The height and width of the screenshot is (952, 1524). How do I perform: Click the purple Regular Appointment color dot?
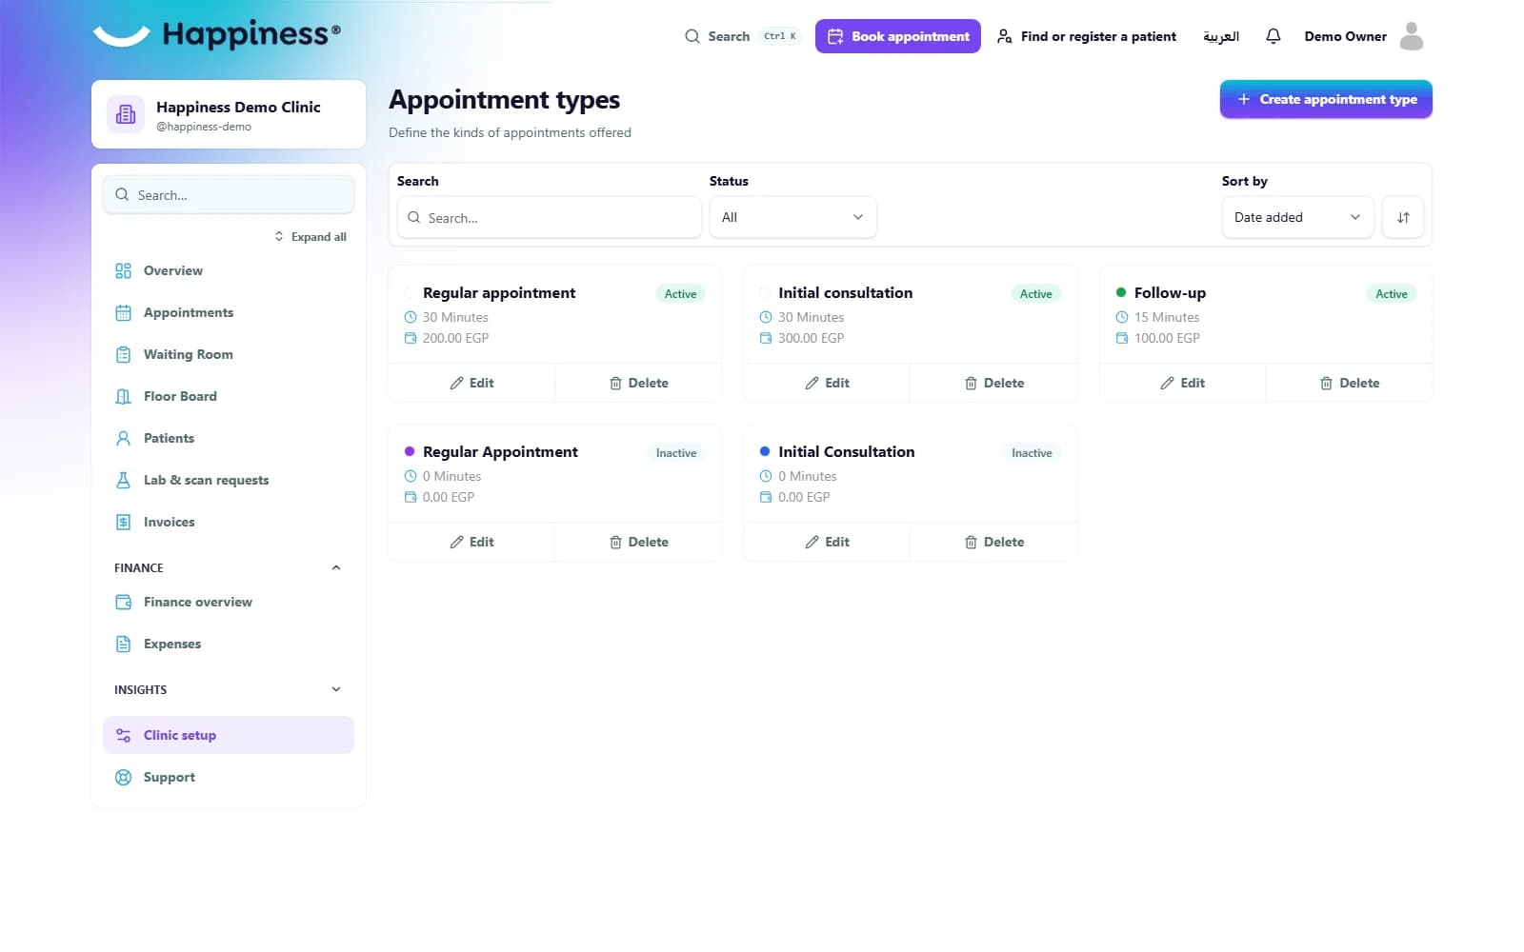click(410, 451)
